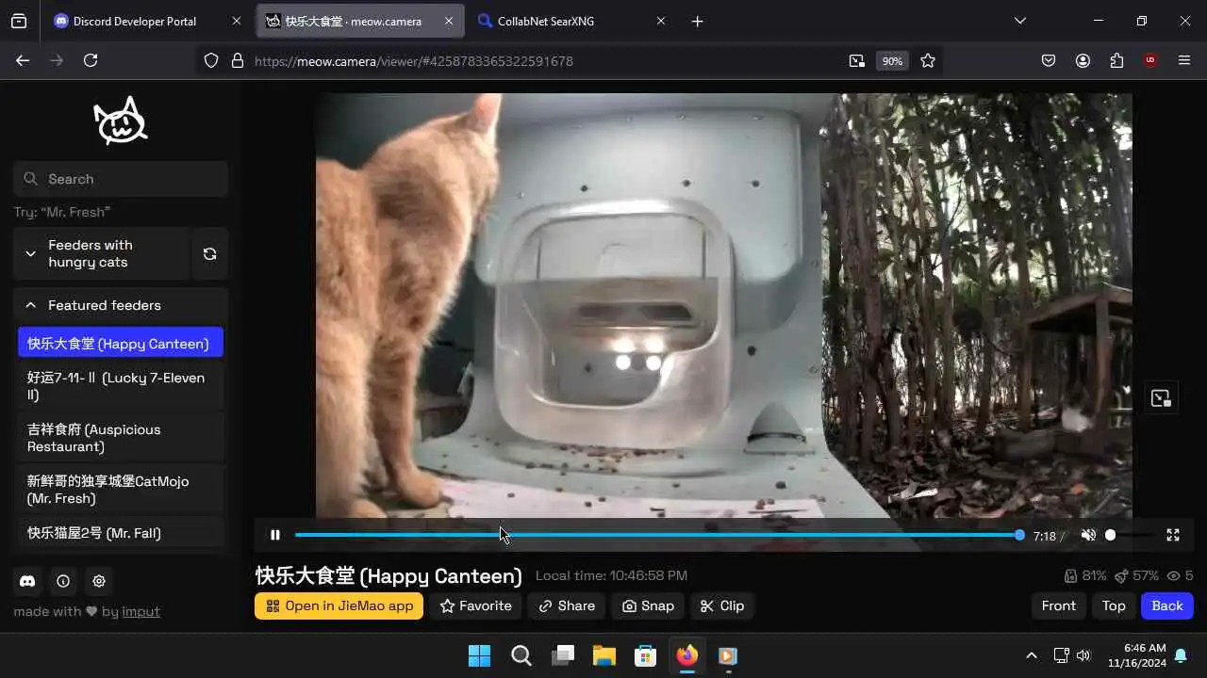Go back in browser history
1207x678 pixels.
pos(23,60)
